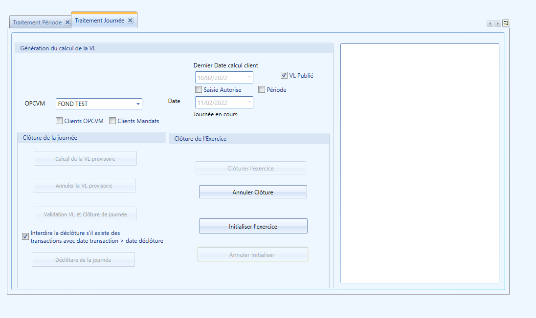This screenshot has height=318, width=536.
Task: Open the OPCVM FOND TEST dropdown
Action: point(138,104)
